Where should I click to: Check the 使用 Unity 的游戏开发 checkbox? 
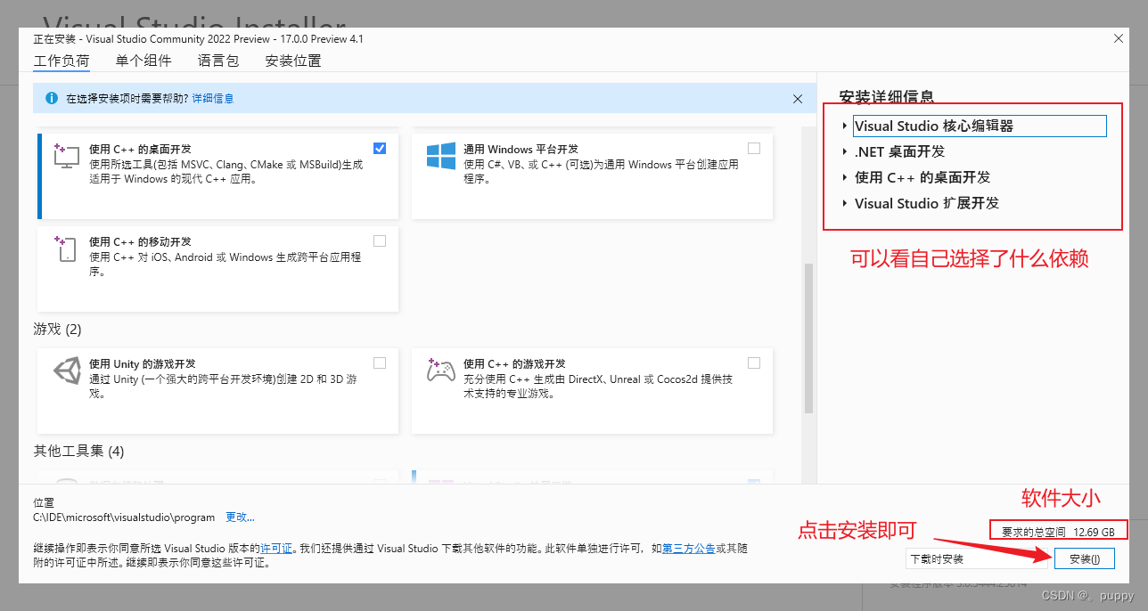coord(379,363)
